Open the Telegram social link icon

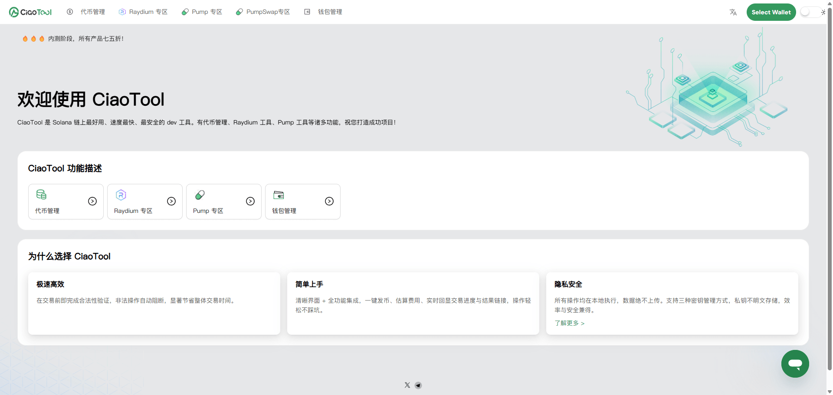pyautogui.click(x=418, y=385)
